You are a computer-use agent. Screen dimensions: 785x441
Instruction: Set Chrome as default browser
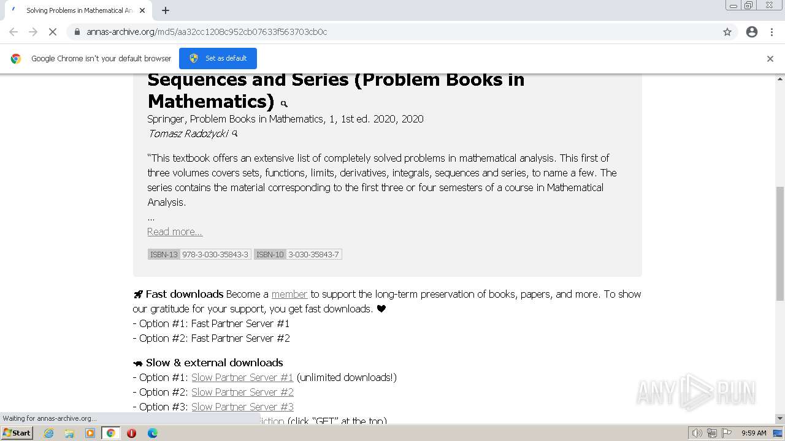(218, 58)
